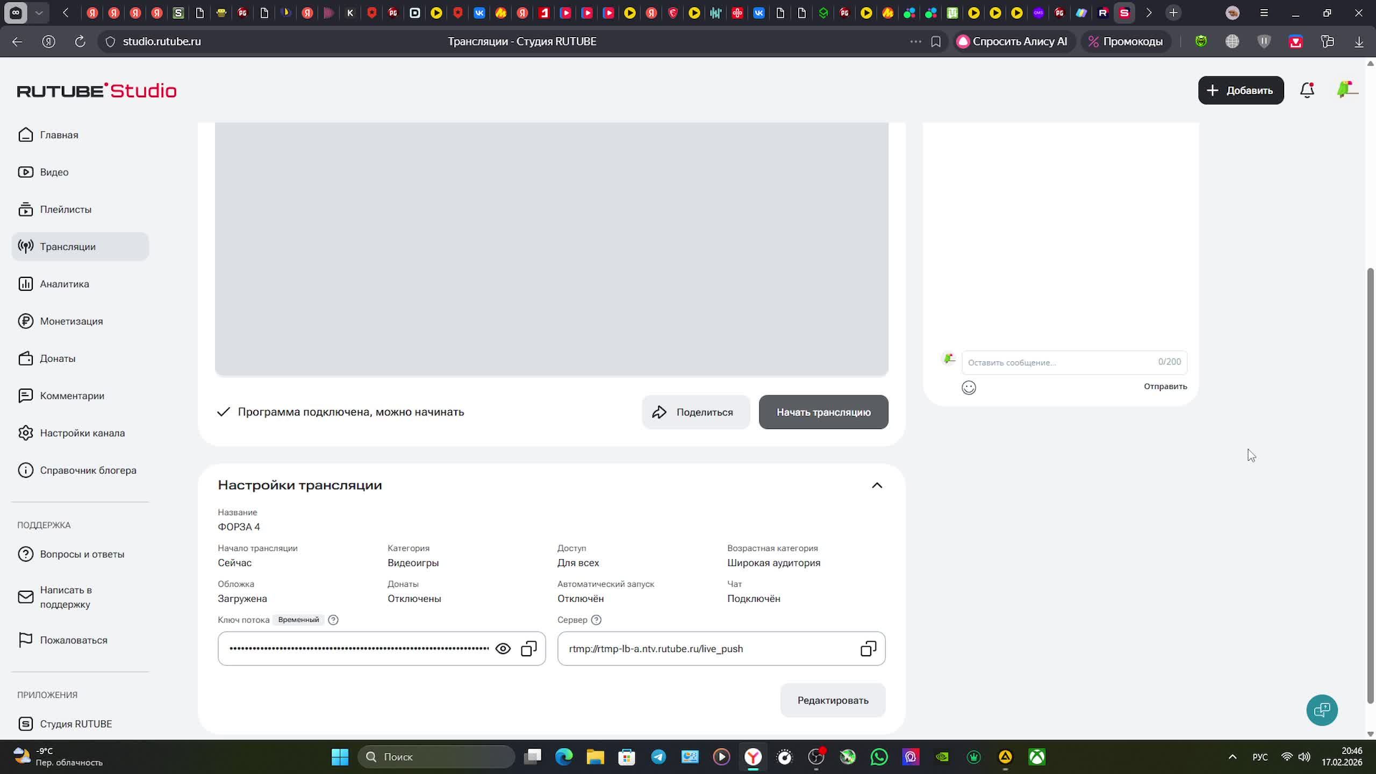
Task: Open the Аналитика sidebar section
Action: coord(64,284)
